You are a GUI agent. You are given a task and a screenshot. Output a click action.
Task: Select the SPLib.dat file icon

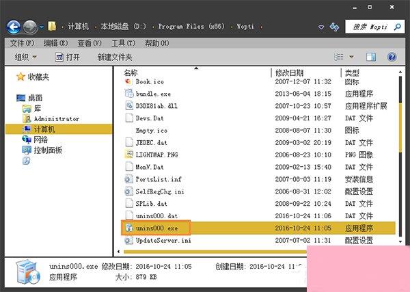click(x=129, y=204)
